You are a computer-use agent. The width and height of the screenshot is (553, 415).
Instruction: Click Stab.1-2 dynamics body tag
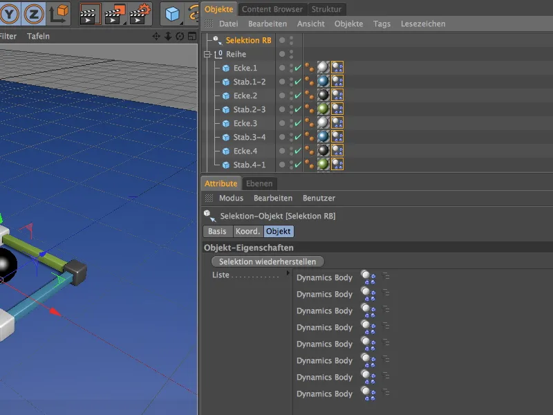click(337, 81)
